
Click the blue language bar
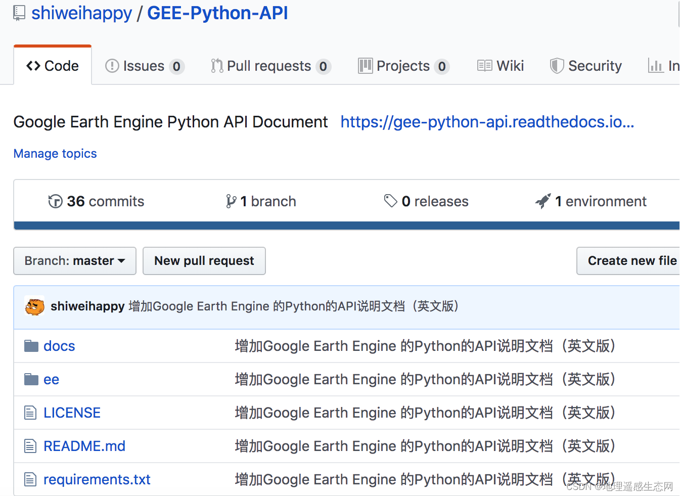(347, 226)
